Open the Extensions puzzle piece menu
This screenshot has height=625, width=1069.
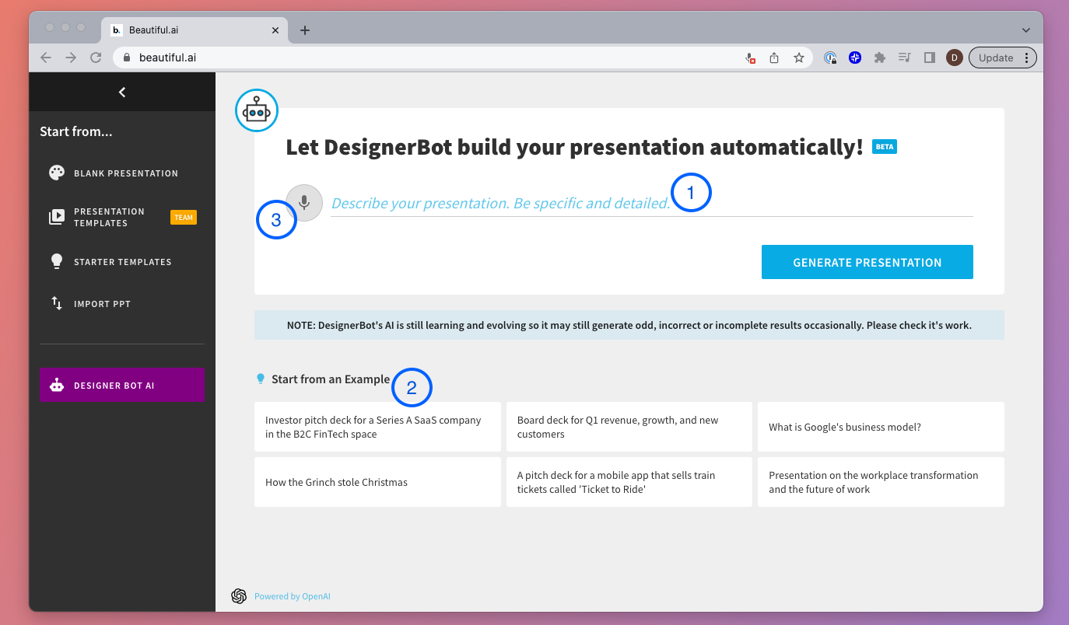coord(880,58)
